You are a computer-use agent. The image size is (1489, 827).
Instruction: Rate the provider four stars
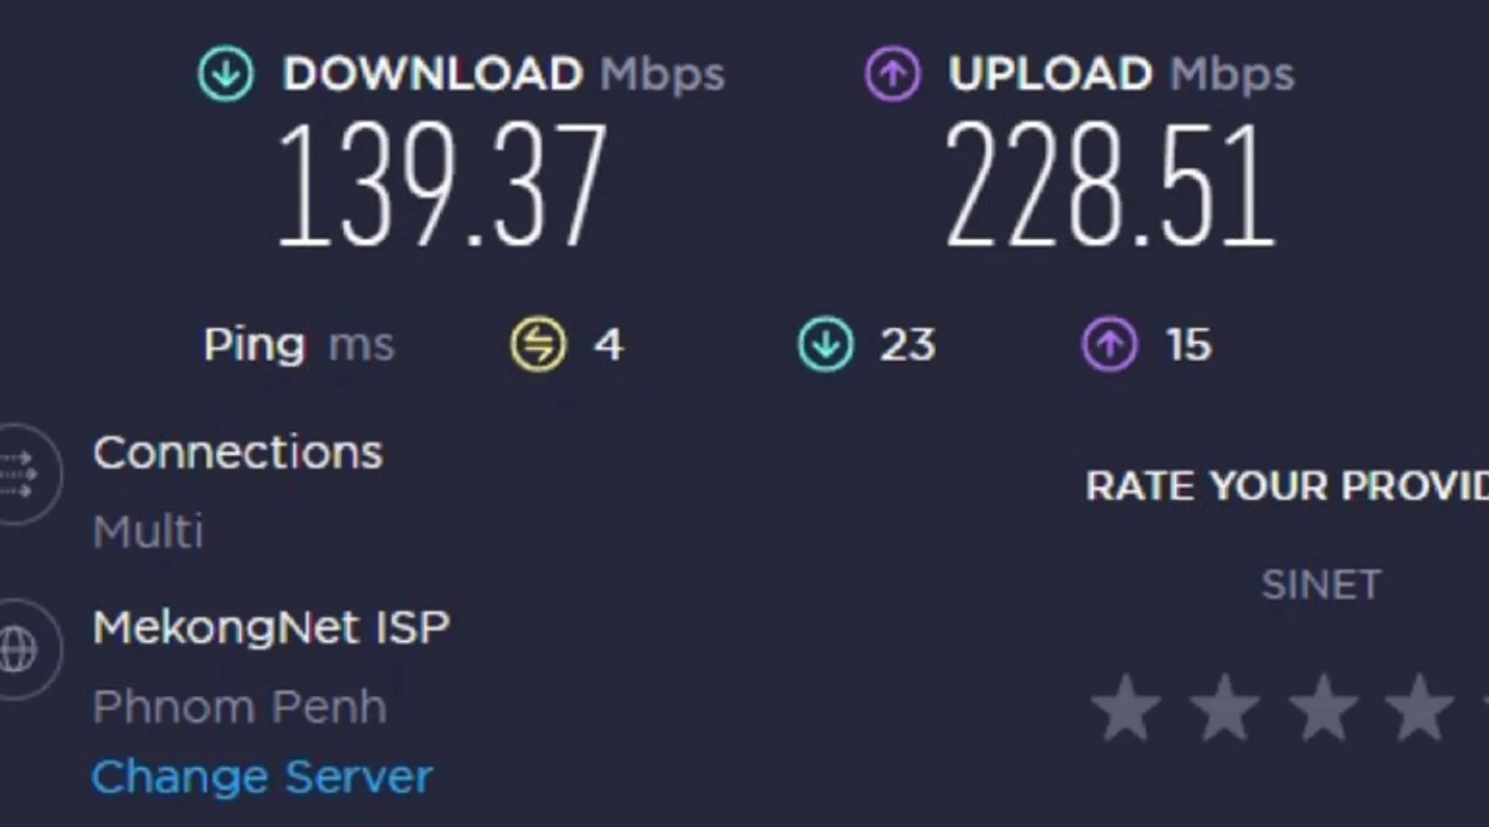(1420, 708)
